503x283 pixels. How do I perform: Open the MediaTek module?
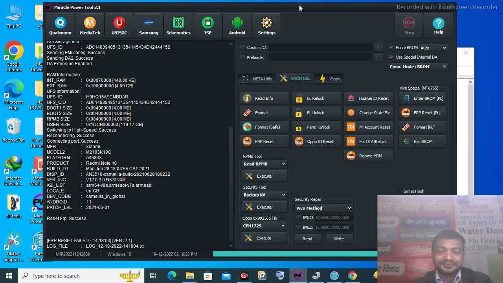90,26
